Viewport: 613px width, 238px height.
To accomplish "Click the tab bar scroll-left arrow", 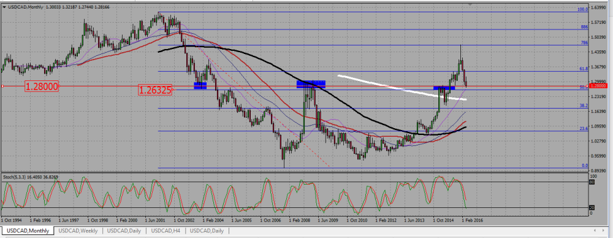I will (x=594, y=231).
